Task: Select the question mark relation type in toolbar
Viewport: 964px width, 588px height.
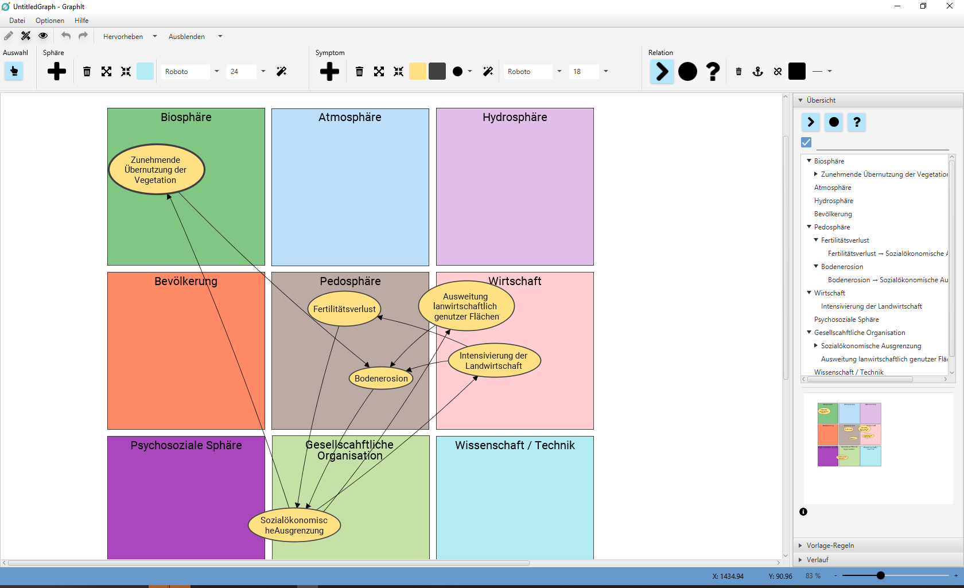Action: [712, 72]
